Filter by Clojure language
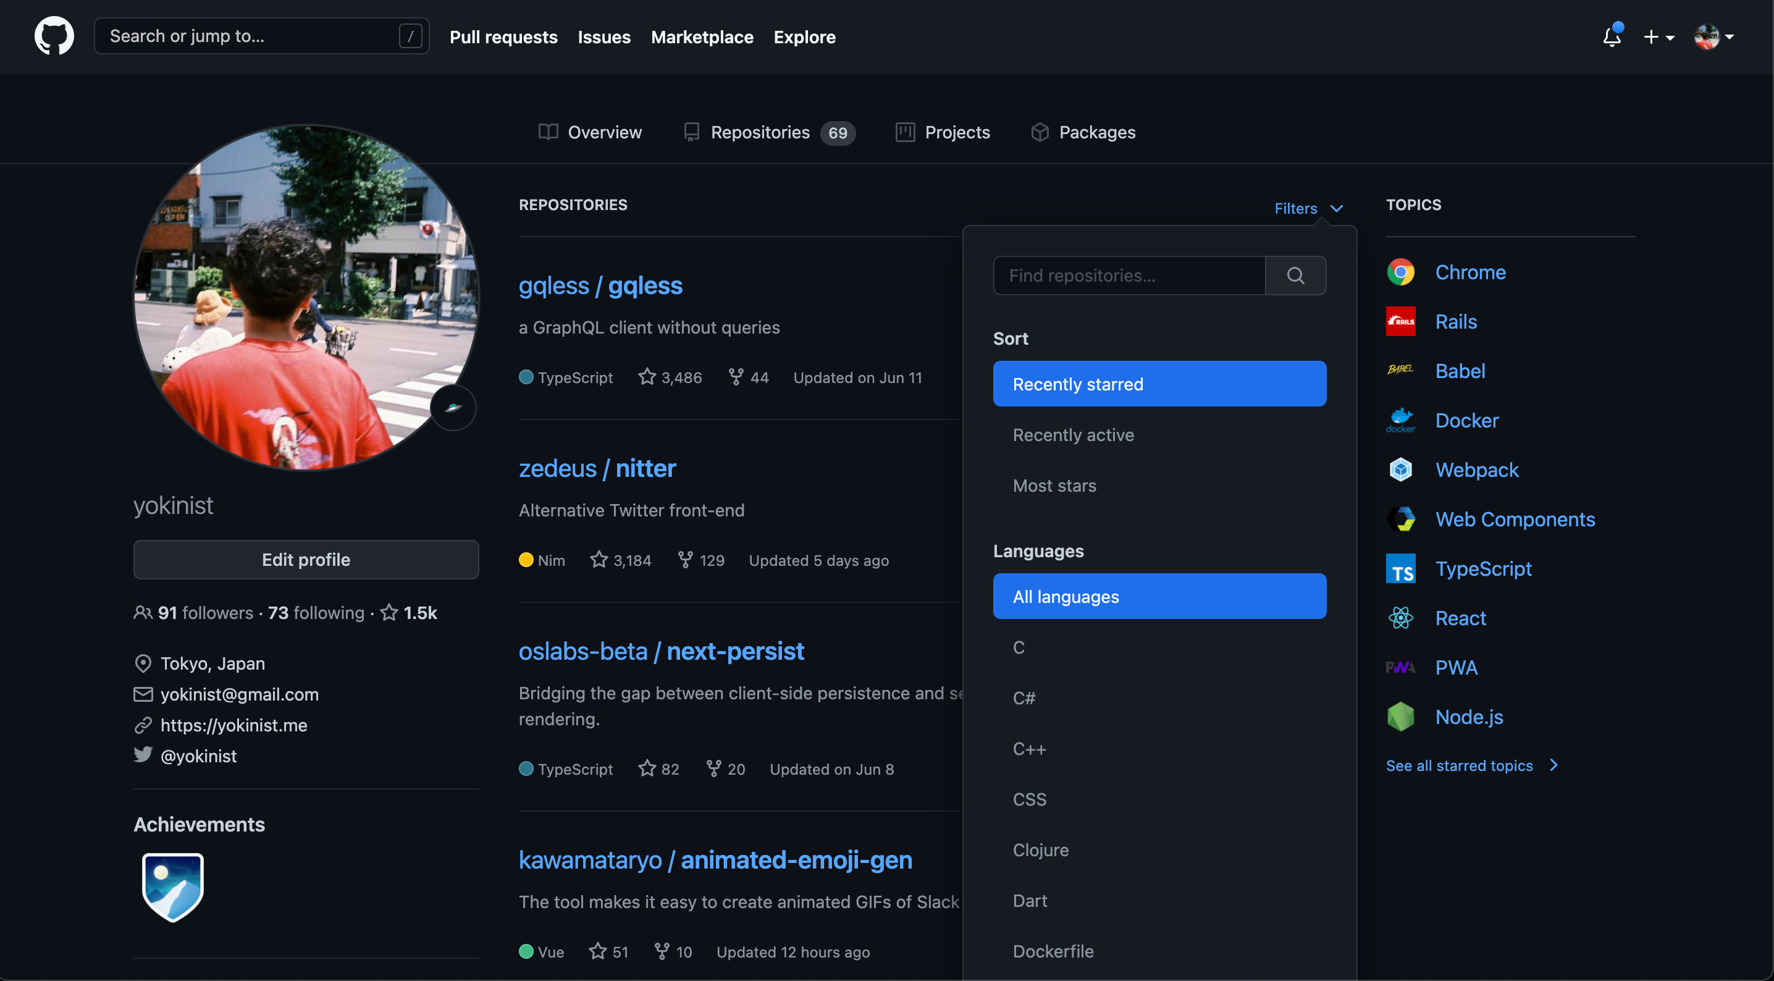The width and height of the screenshot is (1774, 981). 1160,850
